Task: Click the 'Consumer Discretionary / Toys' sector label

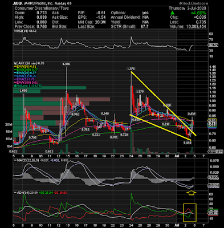Action: pyautogui.click(x=42, y=9)
